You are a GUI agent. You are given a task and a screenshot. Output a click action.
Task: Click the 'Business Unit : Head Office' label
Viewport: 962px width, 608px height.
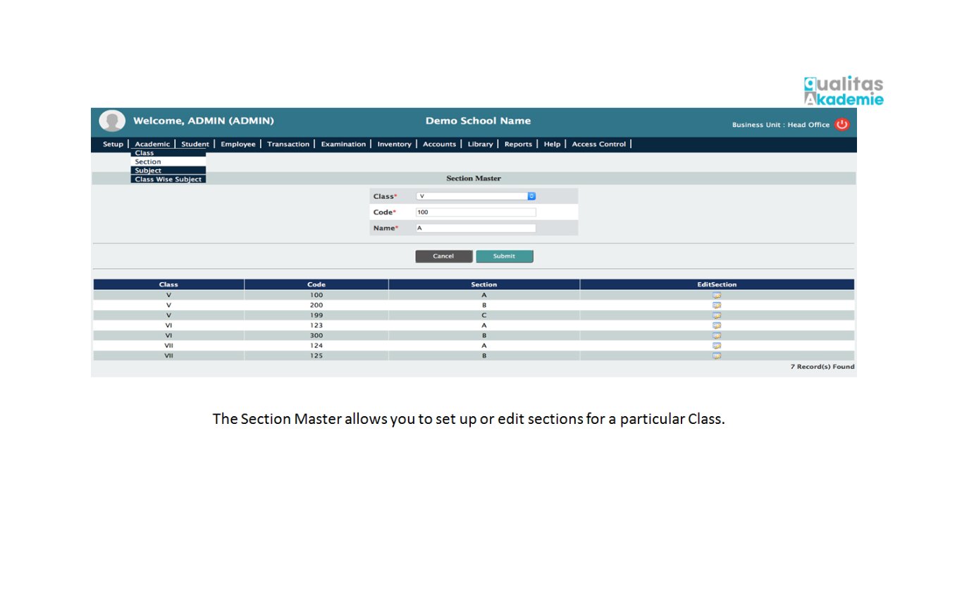coord(781,125)
